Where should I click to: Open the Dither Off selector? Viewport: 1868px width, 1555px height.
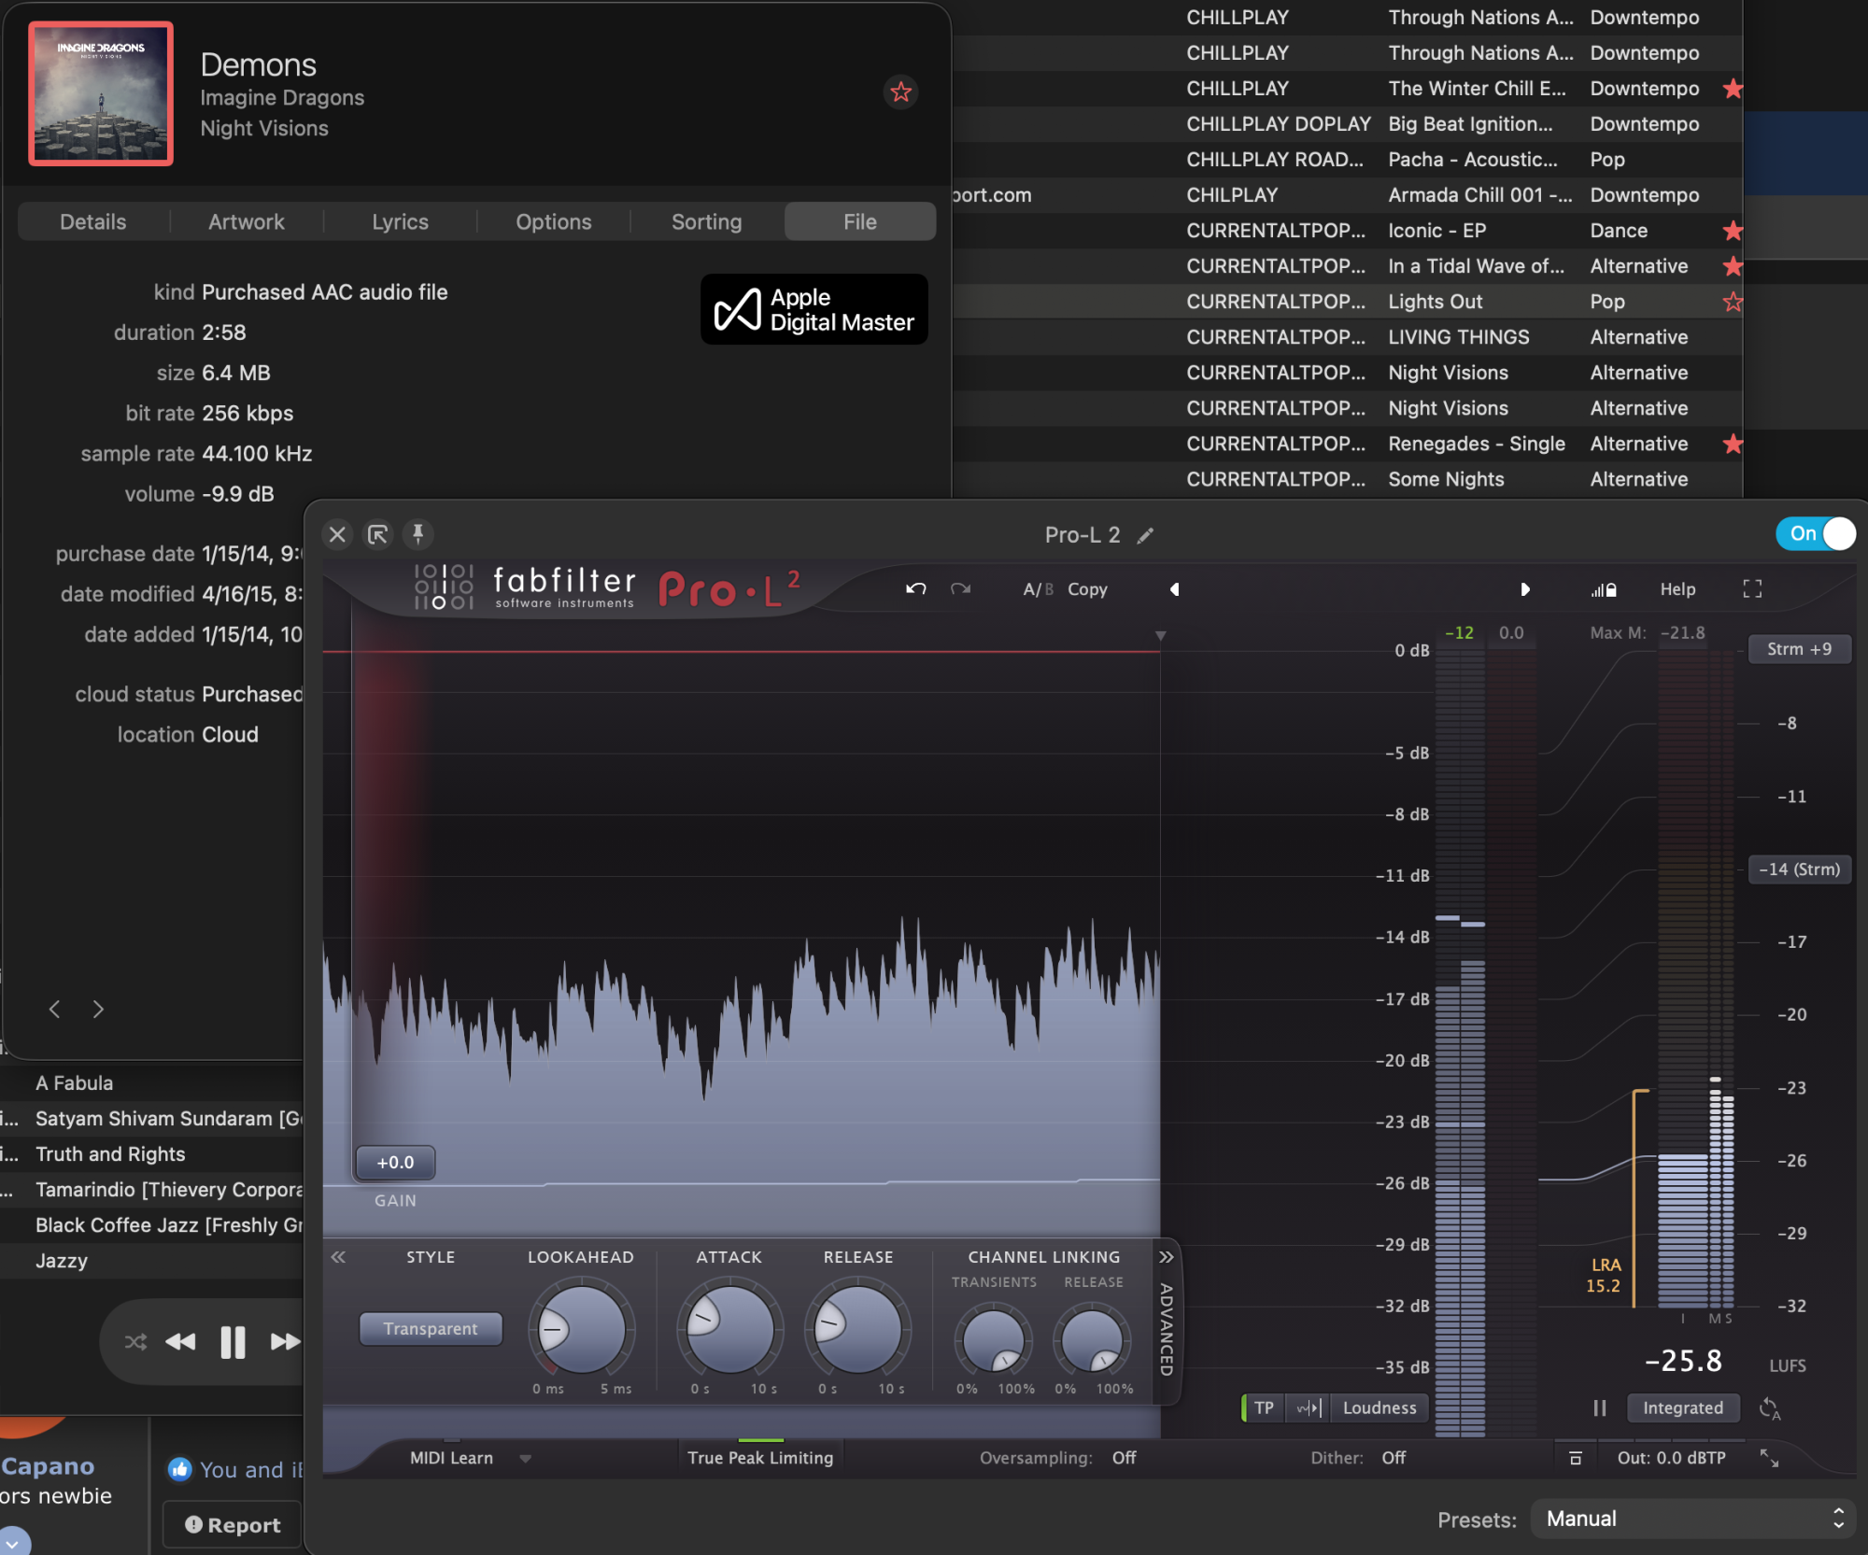(1394, 1458)
